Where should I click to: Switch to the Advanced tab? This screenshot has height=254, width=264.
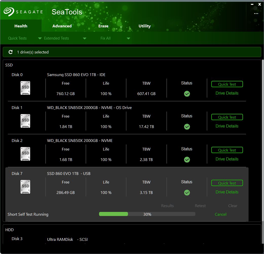point(62,26)
